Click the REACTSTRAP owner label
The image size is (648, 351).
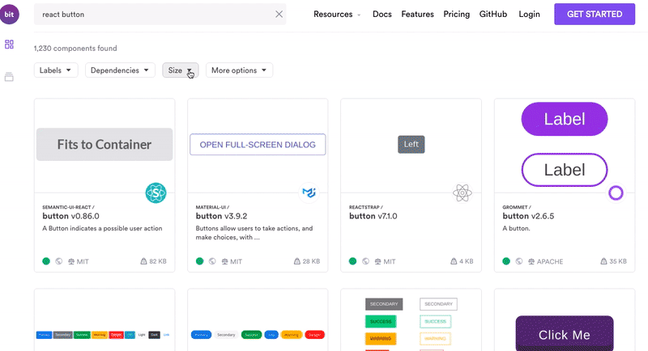pyautogui.click(x=366, y=207)
